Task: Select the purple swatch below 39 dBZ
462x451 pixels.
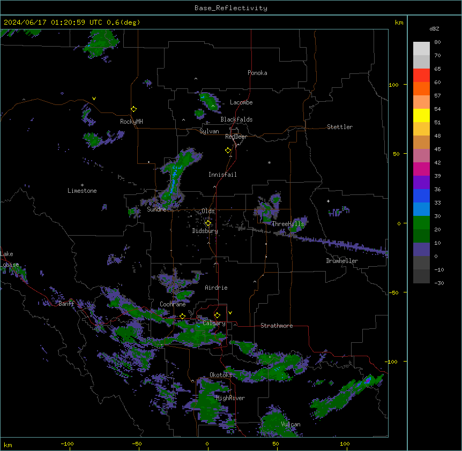Action: [421, 183]
